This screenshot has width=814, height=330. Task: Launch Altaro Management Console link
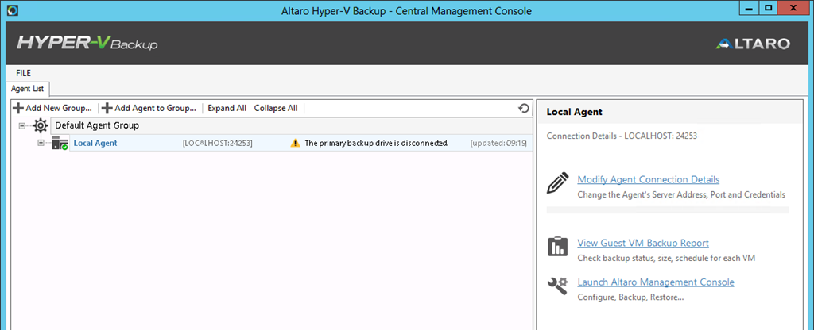656,282
